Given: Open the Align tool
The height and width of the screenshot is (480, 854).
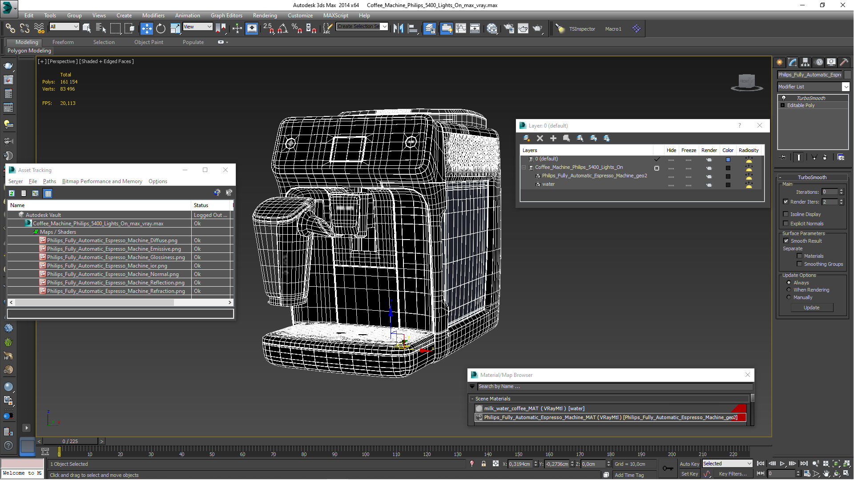Looking at the screenshot, I should [x=413, y=28].
